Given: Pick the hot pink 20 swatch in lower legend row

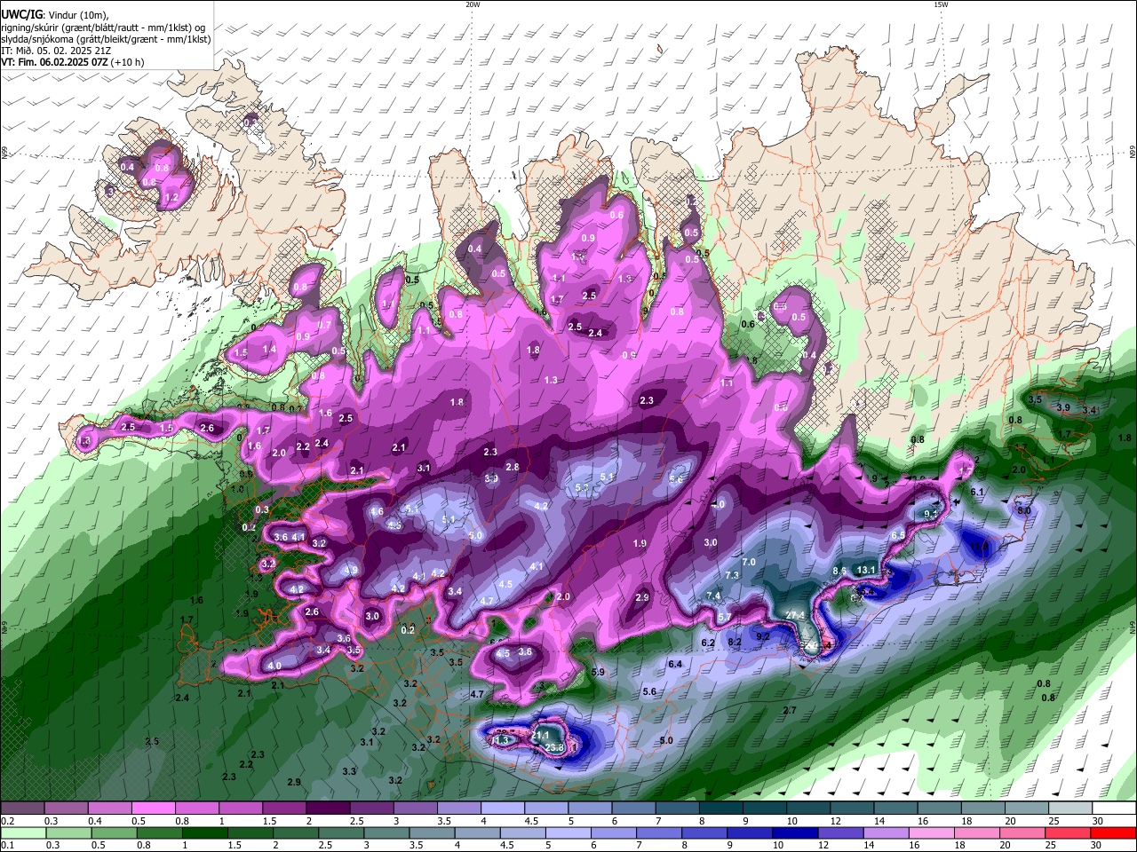Looking at the screenshot, I should pyautogui.click(x=1023, y=832).
